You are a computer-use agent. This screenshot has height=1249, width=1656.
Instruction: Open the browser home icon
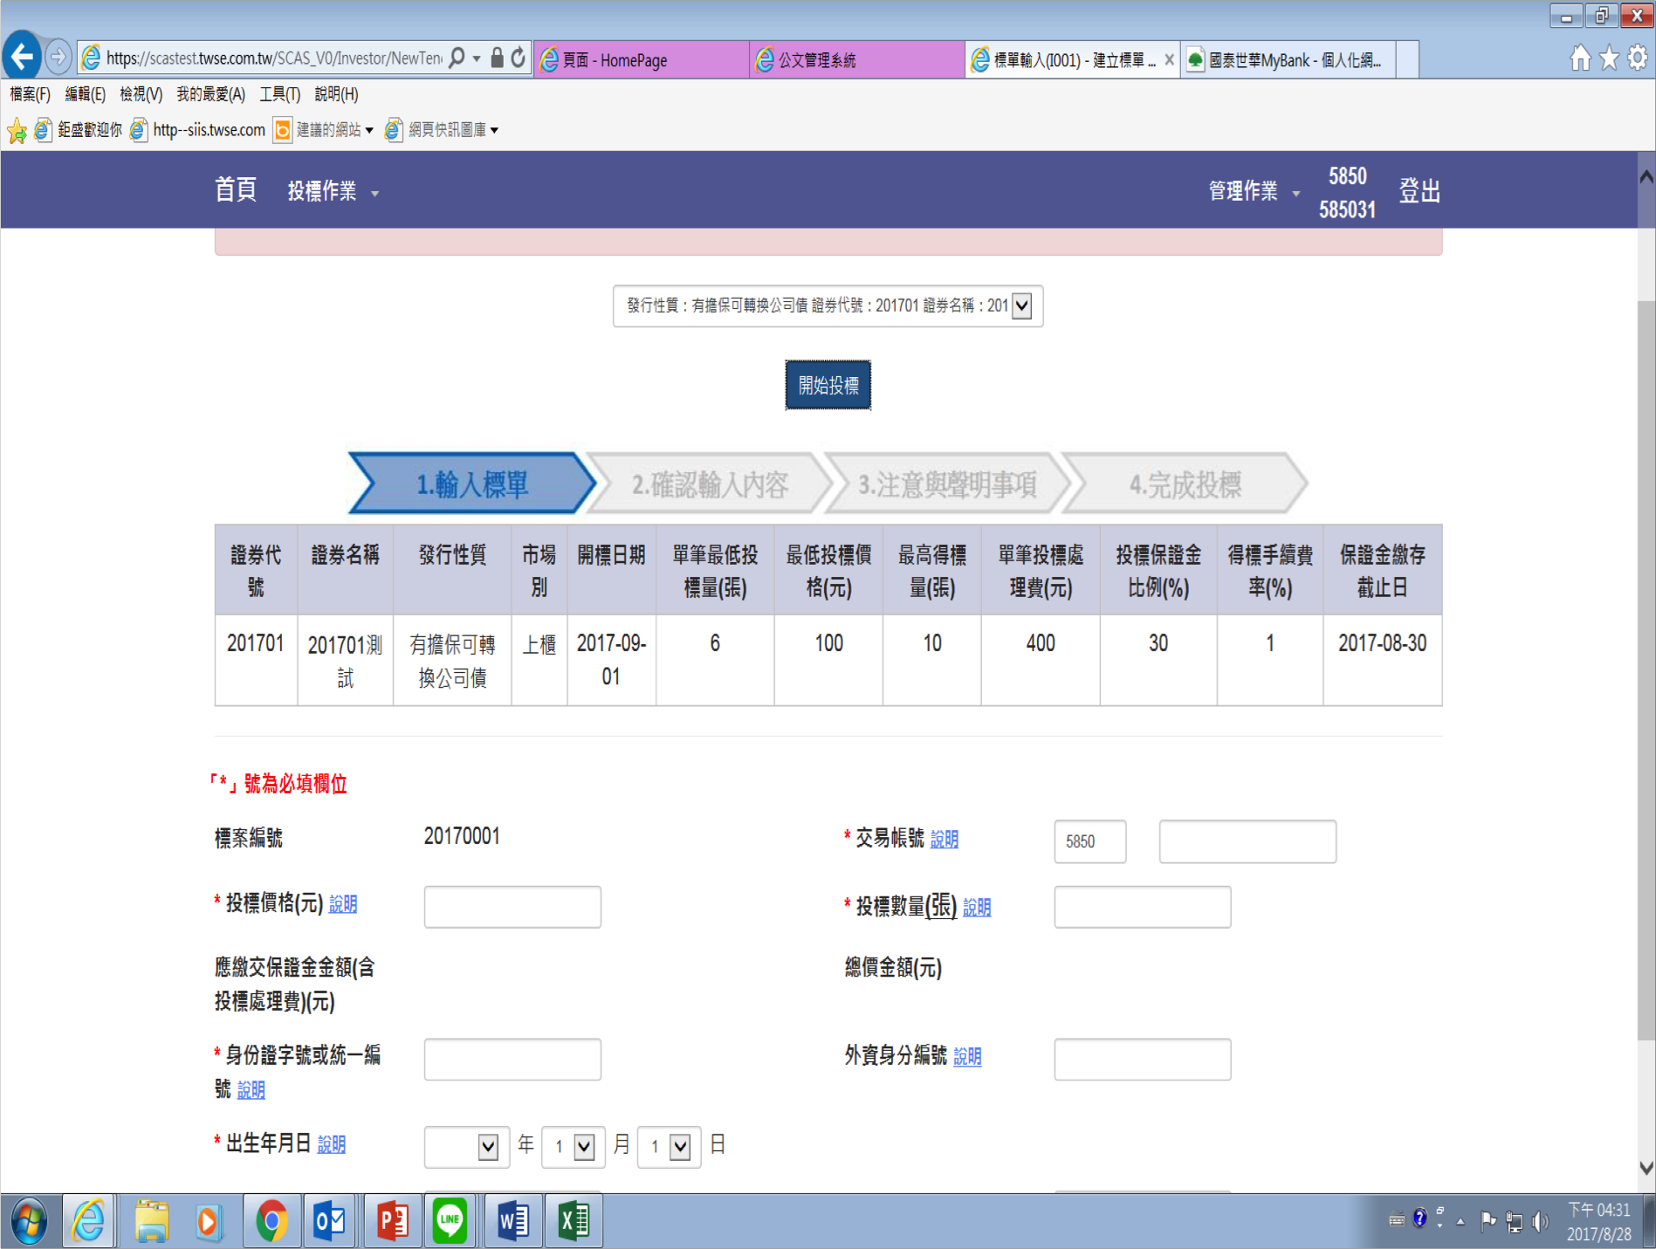pyautogui.click(x=1580, y=58)
